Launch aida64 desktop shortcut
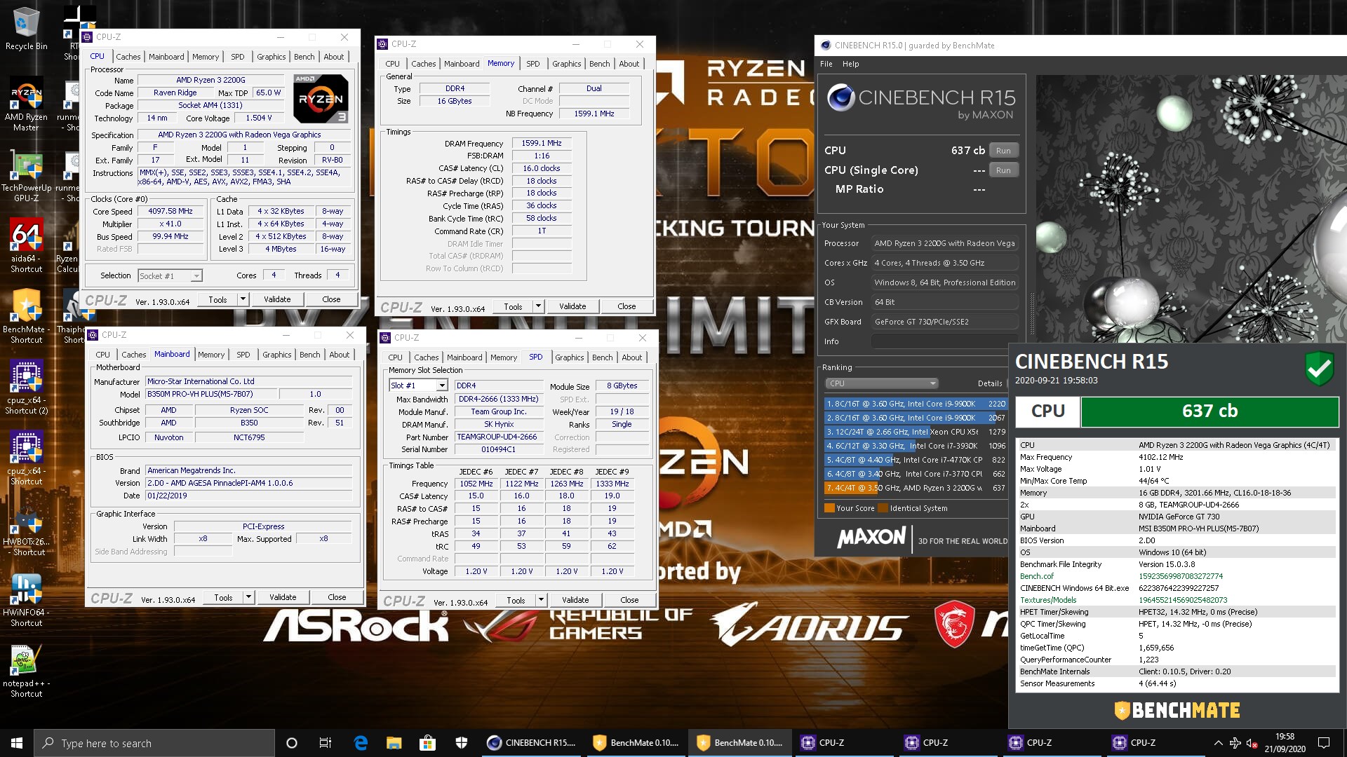Screen dimensions: 1347x757 (x=26, y=246)
